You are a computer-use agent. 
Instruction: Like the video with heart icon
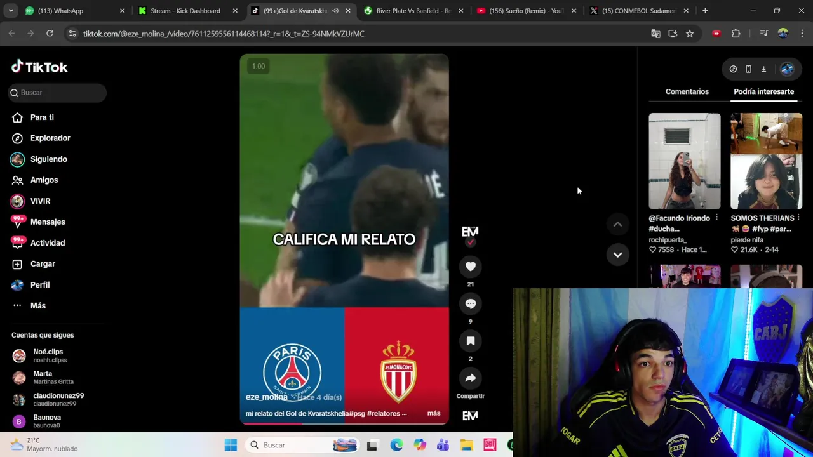(471, 267)
